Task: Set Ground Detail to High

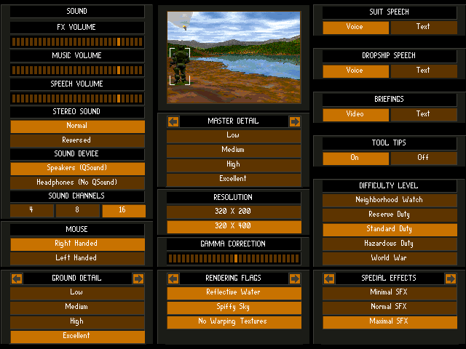Action: [78, 322]
